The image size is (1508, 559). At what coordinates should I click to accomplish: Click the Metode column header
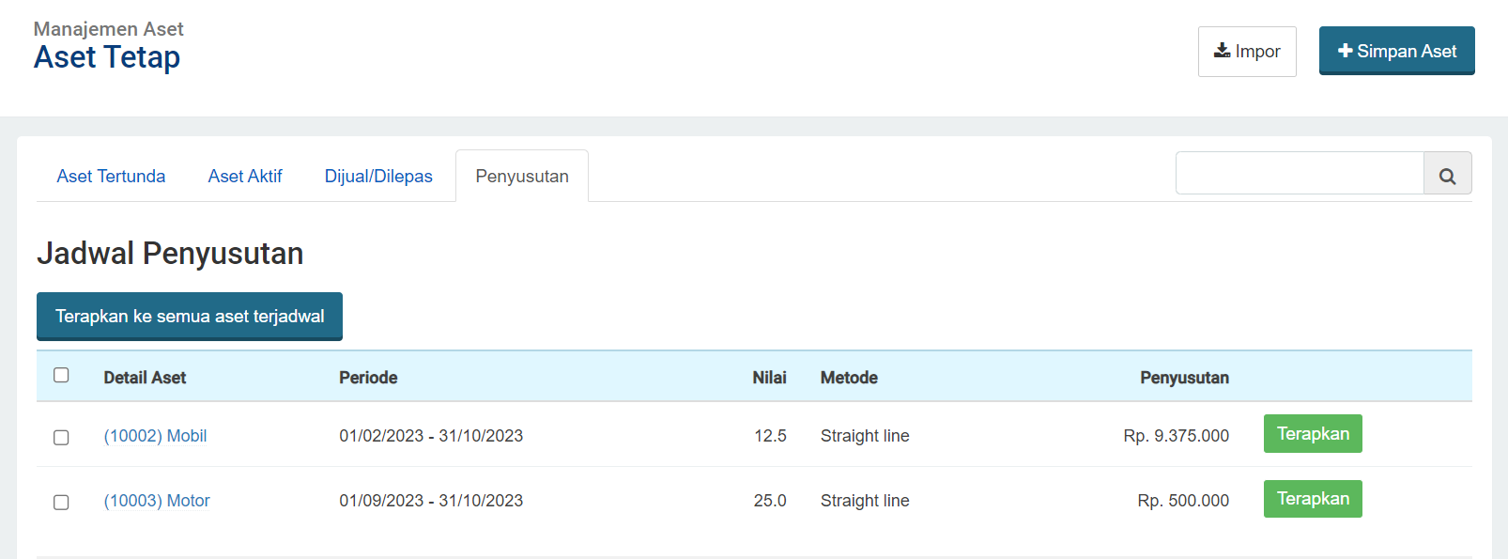(x=849, y=378)
